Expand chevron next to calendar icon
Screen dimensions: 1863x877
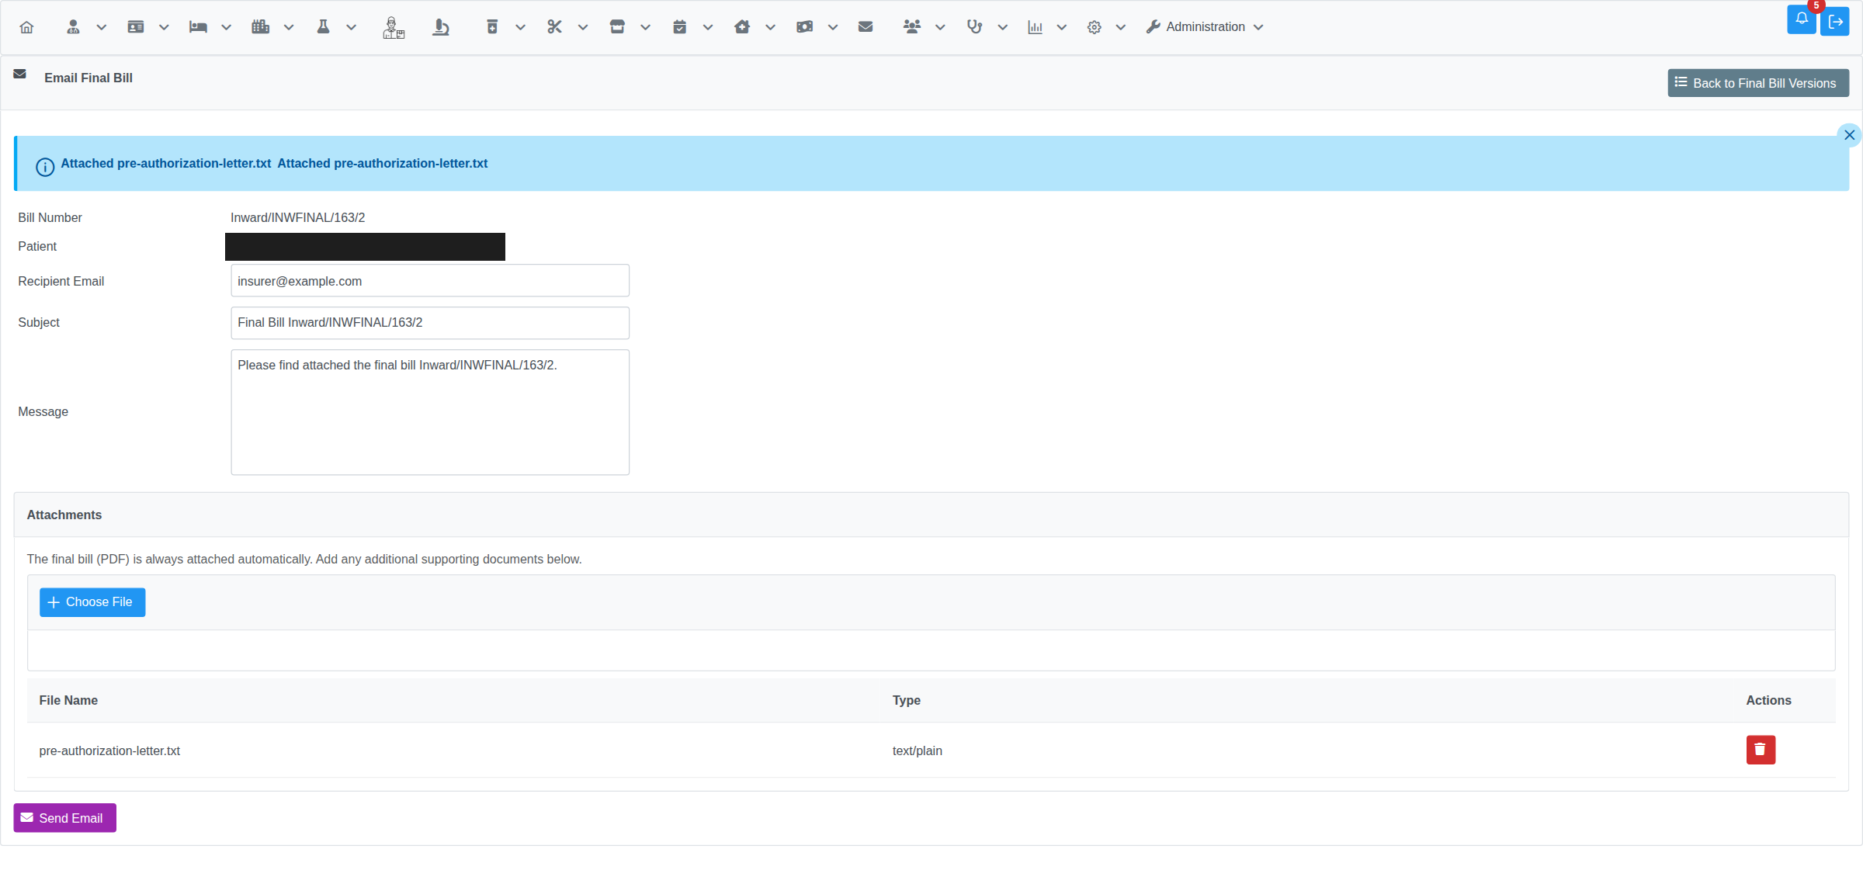708,27
